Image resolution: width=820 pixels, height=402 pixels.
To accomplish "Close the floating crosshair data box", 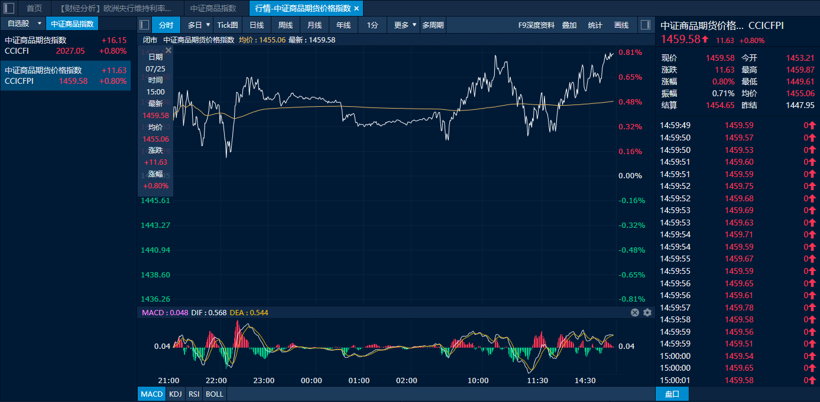I will pos(168,50).
